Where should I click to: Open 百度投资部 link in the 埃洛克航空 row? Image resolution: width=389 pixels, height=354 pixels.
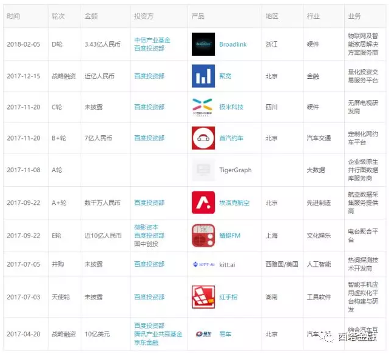pyautogui.click(x=149, y=203)
